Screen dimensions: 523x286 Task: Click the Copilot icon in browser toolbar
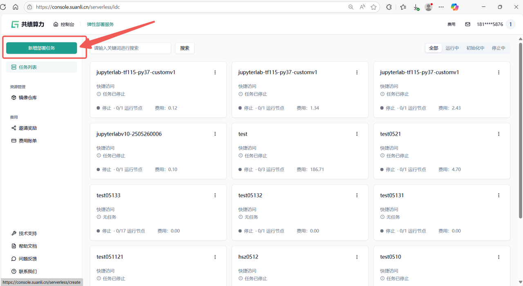454,7
